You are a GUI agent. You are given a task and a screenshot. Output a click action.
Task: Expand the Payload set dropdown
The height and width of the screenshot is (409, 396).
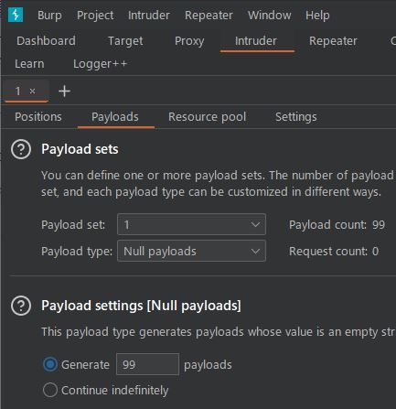click(x=191, y=224)
